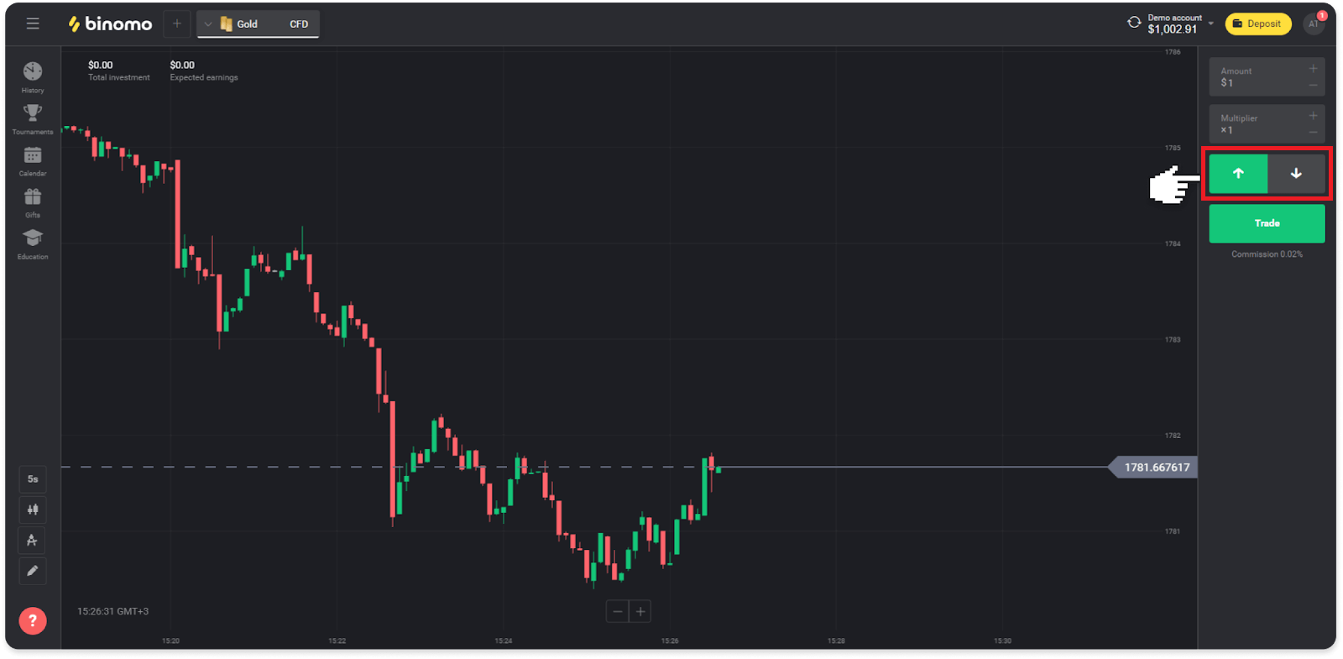
Task: Click the yellow Deposit button
Action: [x=1257, y=24]
